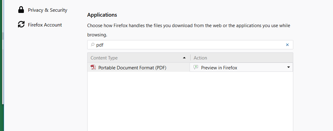Switch to the Firefox Account category
The image size is (333, 131).
click(45, 25)
